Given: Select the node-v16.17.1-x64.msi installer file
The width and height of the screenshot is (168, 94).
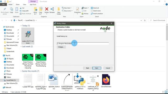Looking at the screenshot, I should pyautogui.click(x=28, y=36).
